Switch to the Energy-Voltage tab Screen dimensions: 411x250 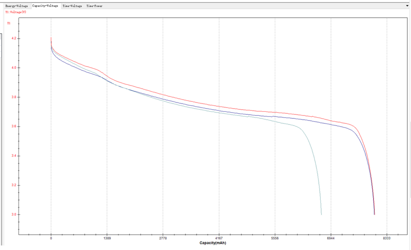(x=16, y=6)
